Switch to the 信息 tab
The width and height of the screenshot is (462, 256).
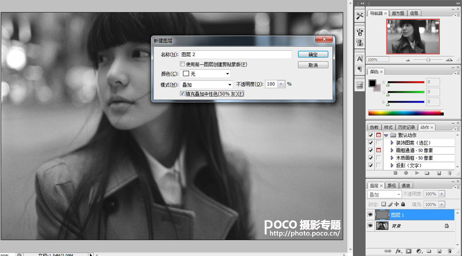point(414,13)
